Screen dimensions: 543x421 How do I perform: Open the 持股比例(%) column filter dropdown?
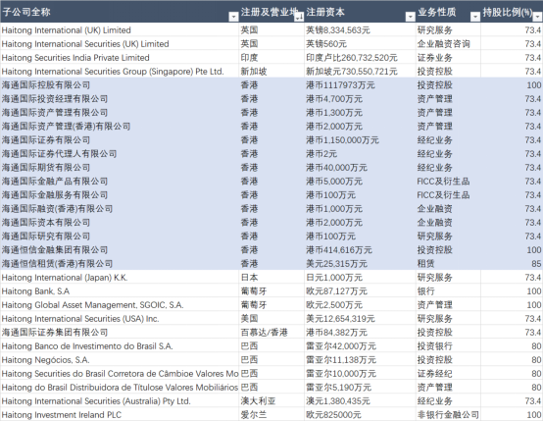[538, 17]
